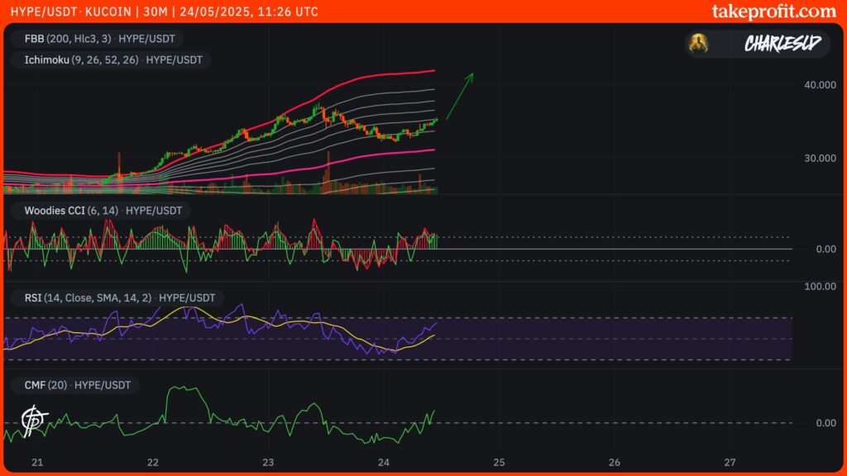847x476 pixels.
Task: Click the CHARLESLD username badge
Action: coord(782,44)
